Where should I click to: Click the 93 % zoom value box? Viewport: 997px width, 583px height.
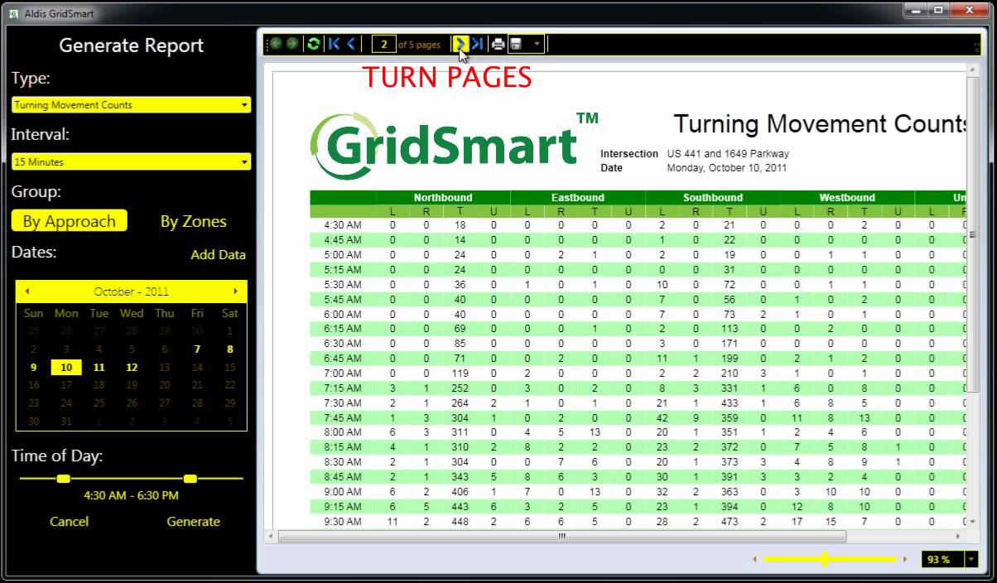point(942,560)
